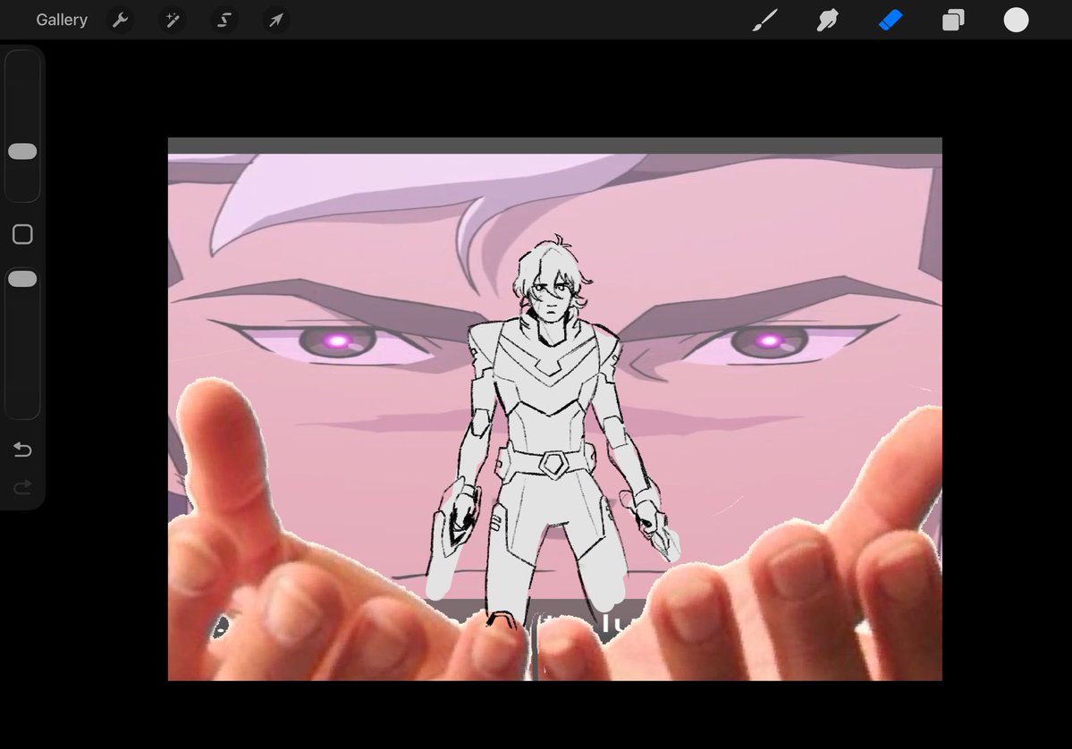
Task: Return to the Gallery
Action: coord(62,20)
